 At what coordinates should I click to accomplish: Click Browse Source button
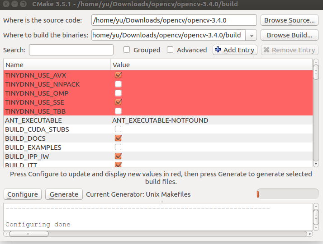290,20
